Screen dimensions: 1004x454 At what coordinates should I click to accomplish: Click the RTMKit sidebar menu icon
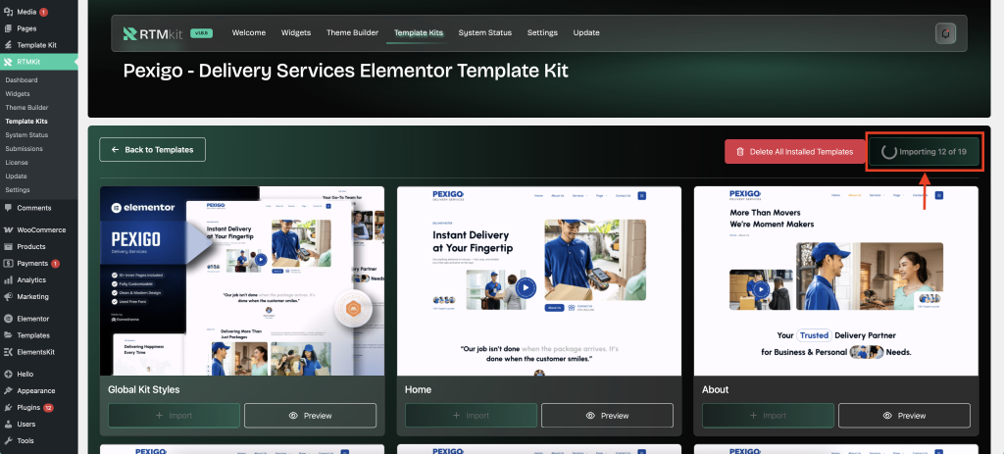click(8, 62)
